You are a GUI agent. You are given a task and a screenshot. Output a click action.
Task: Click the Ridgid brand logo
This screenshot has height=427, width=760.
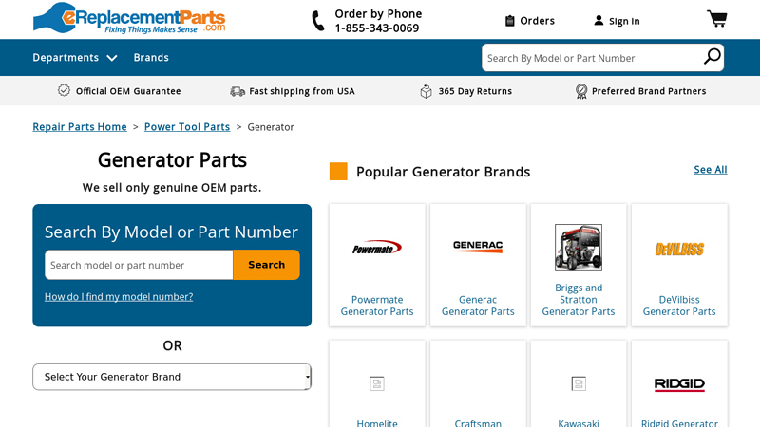679,384
